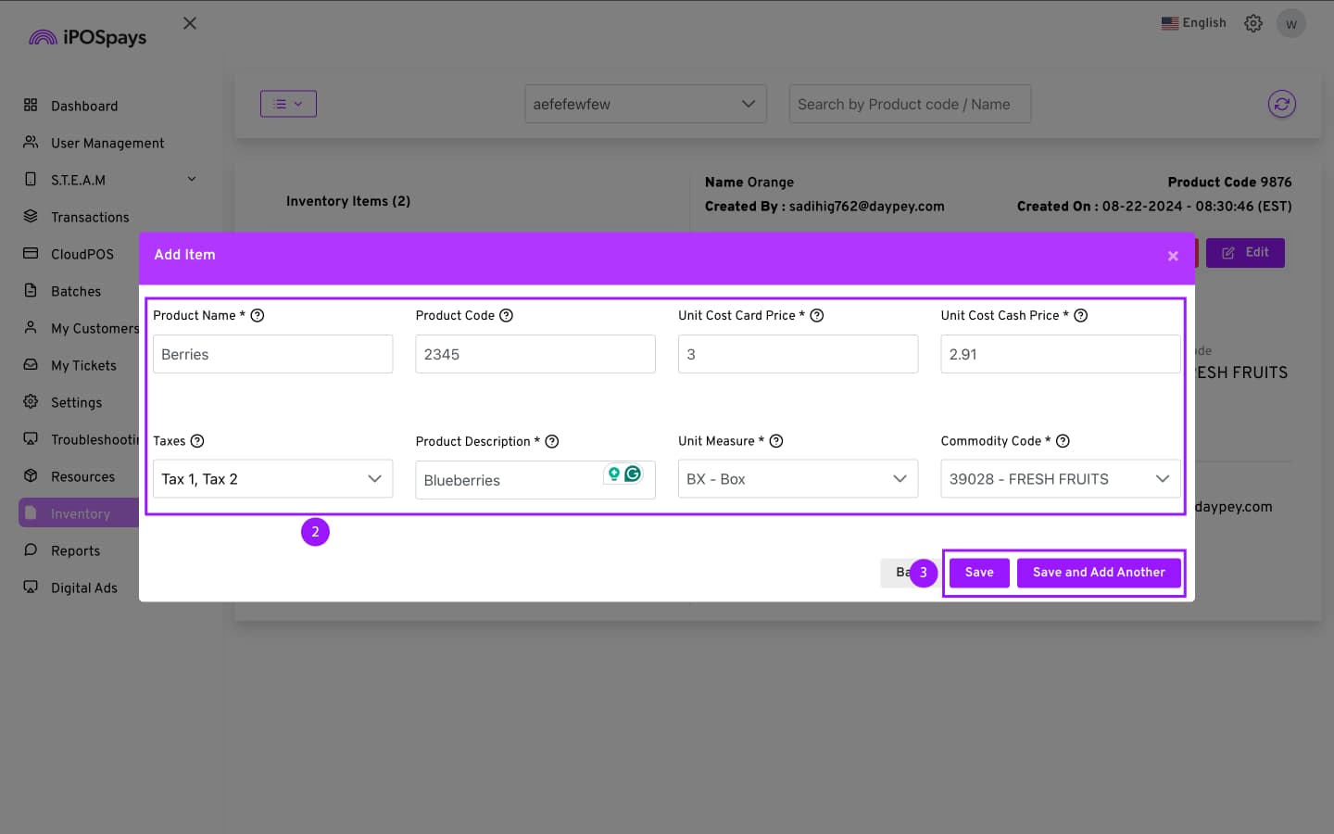The height and width of the screenshot is (834, 1334).
Task: Click the refresh icon in the top toolbar
Action: pos(1281,104)
